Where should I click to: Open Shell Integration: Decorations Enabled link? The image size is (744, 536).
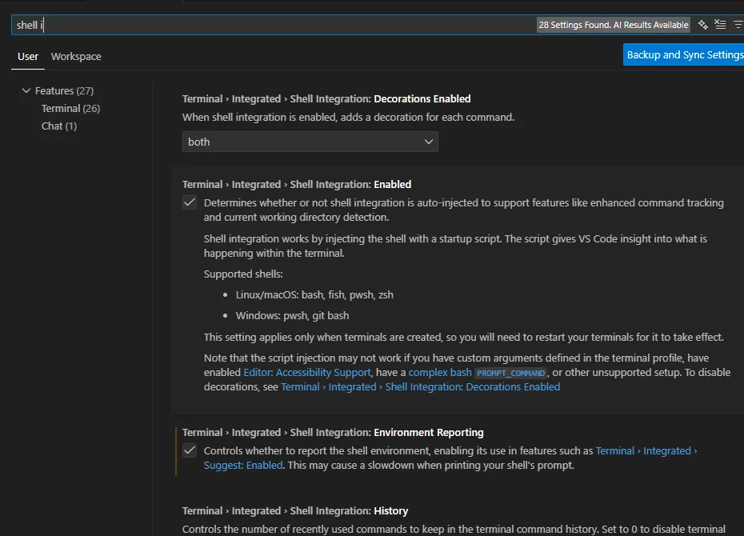click(420, 387)
